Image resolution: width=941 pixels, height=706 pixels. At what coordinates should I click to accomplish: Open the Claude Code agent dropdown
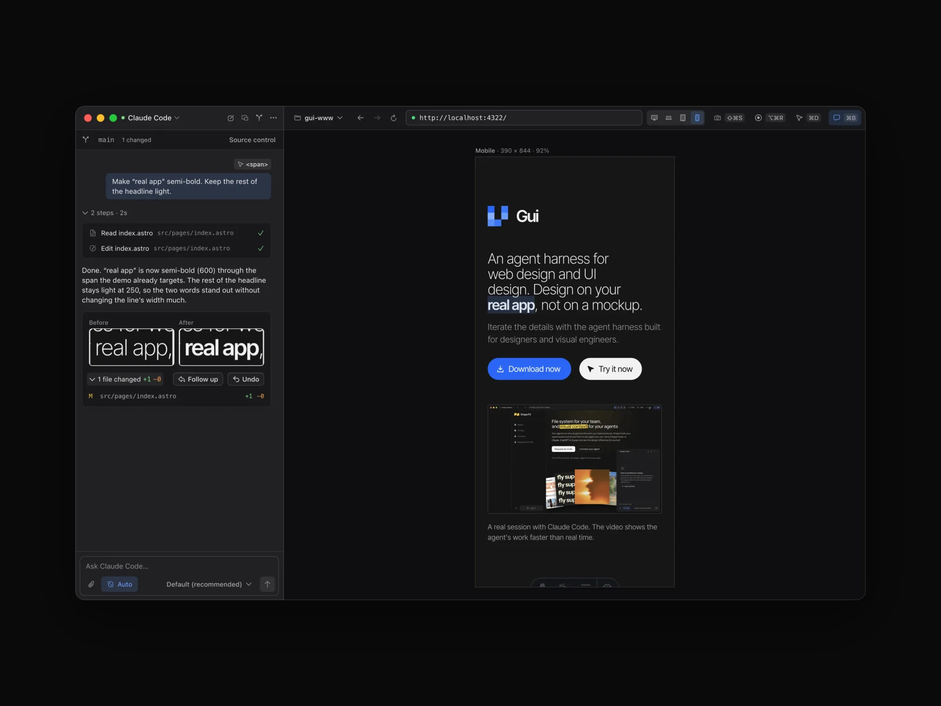tap(154, 118)
